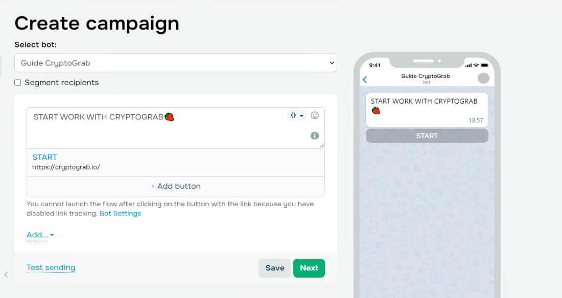Click the START button in phone preview
Image resolution: width=562 pixels, height=298 pixels.
point(427,136)
